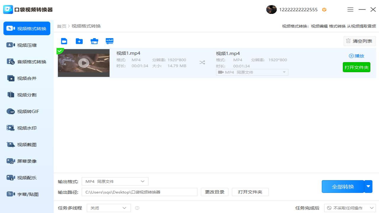The width and height of the screenshot is (379, 213).
Task: Toggle the green checkmark on 视频1.mp4 thumbnail
Action: click(60, 51)
